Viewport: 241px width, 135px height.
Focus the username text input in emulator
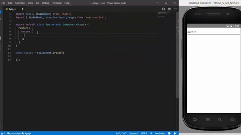point(214,31)
